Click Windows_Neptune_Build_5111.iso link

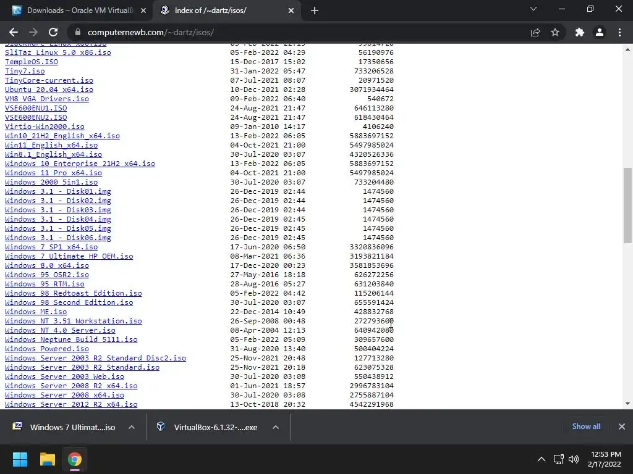tap(71, 340)
